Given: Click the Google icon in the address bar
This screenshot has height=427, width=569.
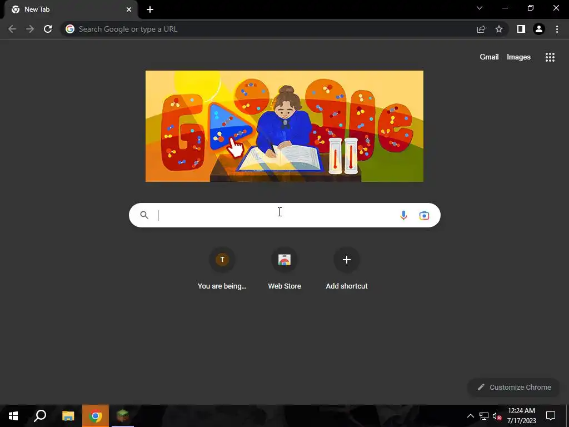Looking at the screenshot, I should (x=70, y=29).
